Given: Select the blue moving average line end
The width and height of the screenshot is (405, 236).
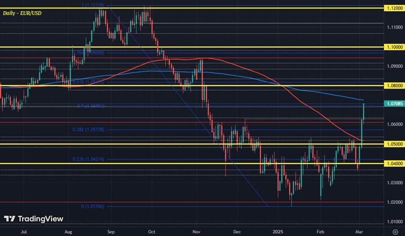Looking at the screenshot, I should (x=363, y=100).
